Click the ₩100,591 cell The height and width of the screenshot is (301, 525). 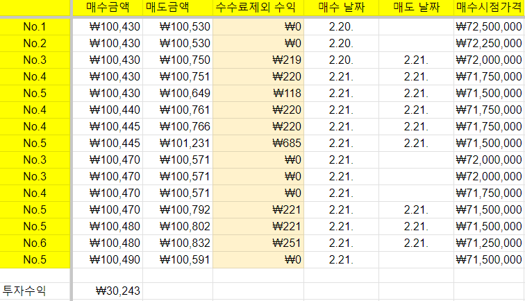[x=178, y=260]
